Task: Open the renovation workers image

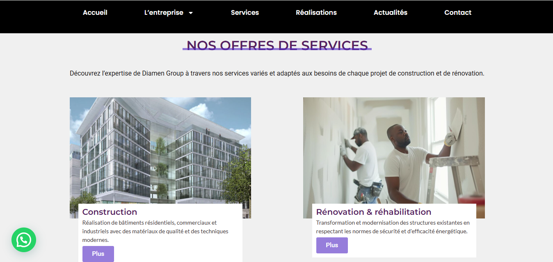Action: (x=394, y=151)
